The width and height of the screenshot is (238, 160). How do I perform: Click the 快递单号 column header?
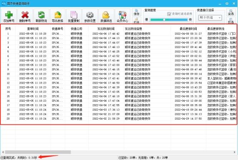pyautogui.click(x=58, y=28)
